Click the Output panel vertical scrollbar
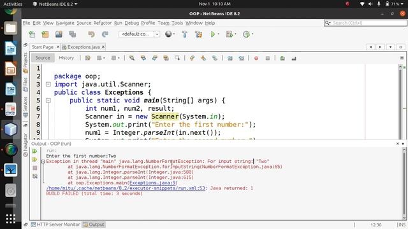 point(404,184)
